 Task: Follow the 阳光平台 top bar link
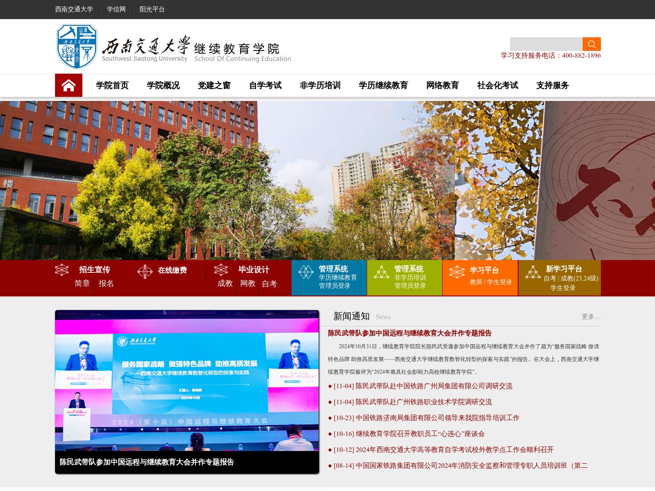pyautogui.click(x=152, y=9)
